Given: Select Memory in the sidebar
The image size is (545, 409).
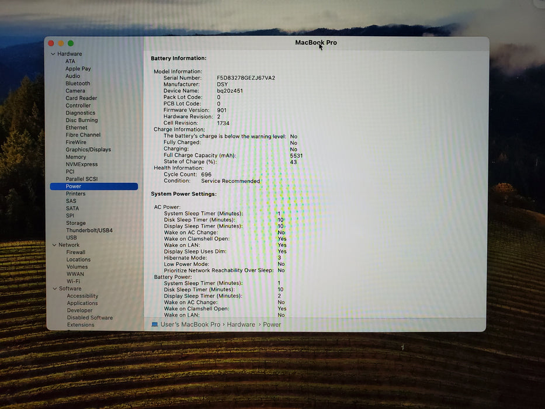Looking at the screenshot, I should pyautogui.click(x=76, y=157).
